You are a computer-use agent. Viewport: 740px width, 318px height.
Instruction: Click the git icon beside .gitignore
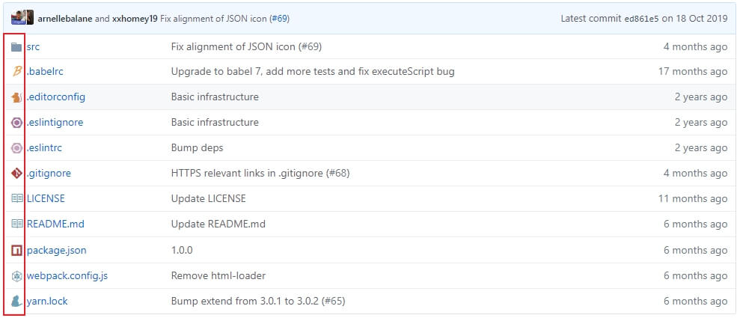pyautogui.click(x=16, y=174)
